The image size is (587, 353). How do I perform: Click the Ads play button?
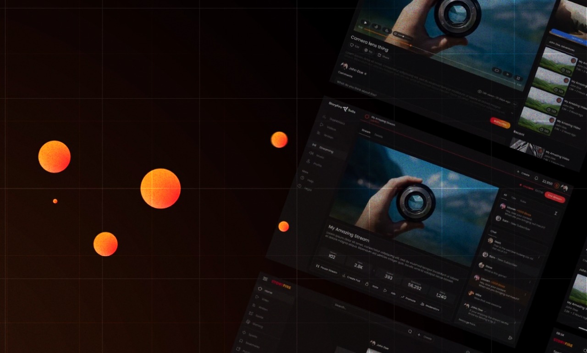[390, 292]
